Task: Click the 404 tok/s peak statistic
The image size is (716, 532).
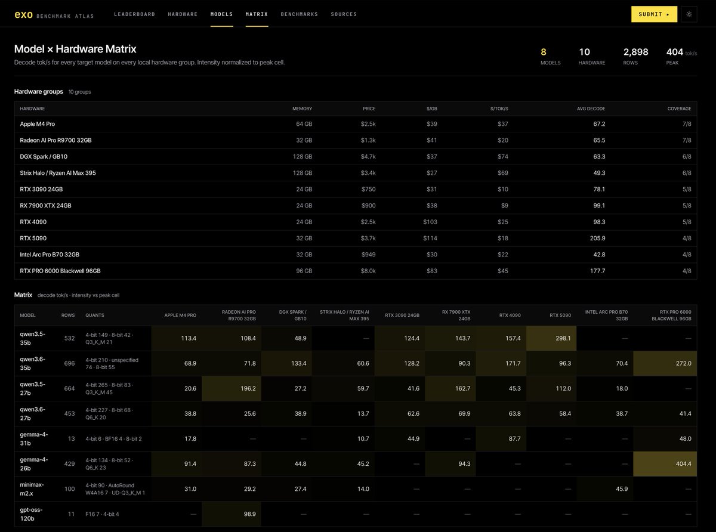Action: [x=681, y=55]
